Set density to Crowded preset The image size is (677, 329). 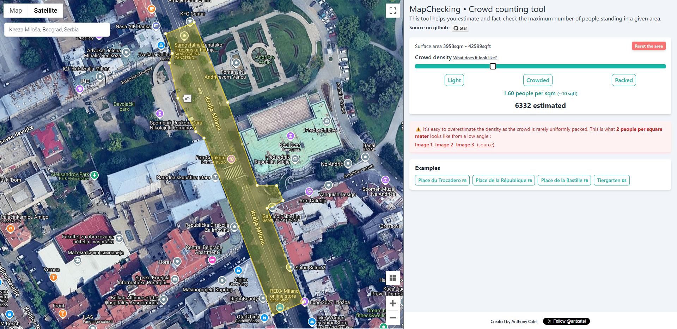[537, 80]
